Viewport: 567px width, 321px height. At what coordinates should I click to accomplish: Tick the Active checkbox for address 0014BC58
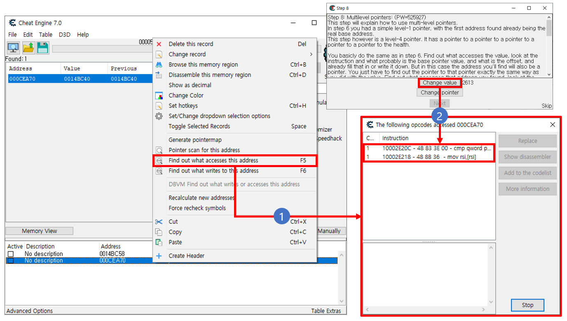11,254
